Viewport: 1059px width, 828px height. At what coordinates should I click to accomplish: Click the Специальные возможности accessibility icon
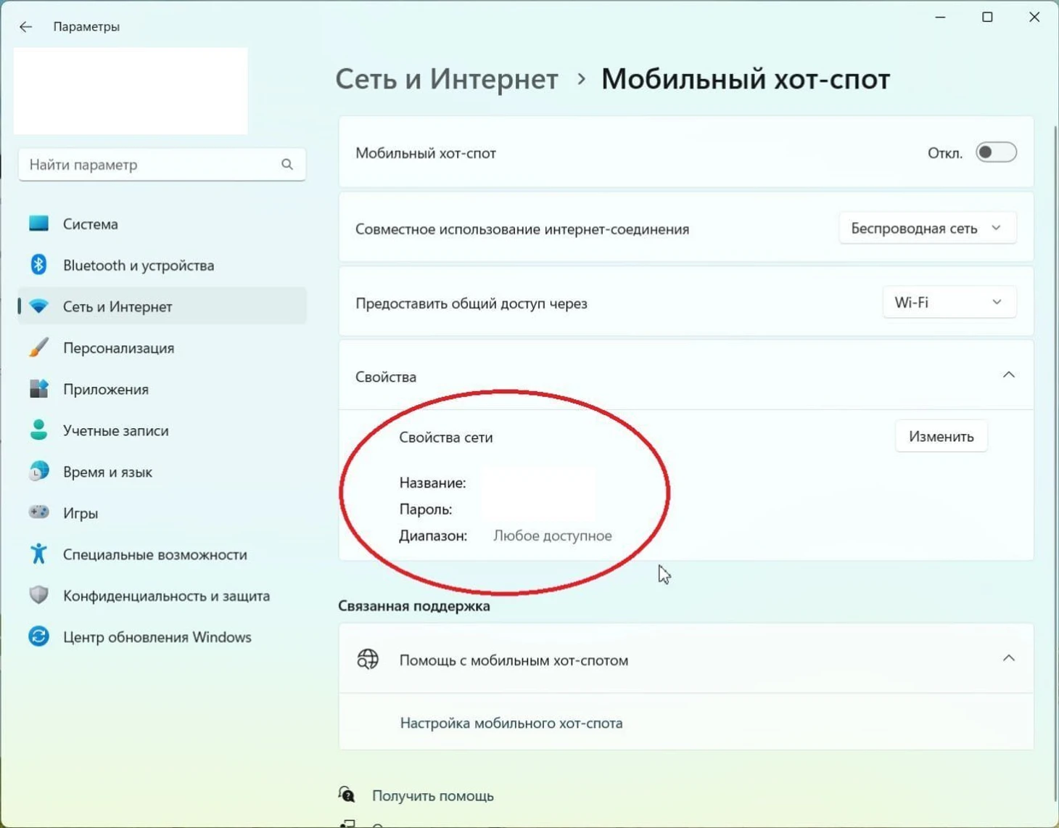click(x=38, y=554)
